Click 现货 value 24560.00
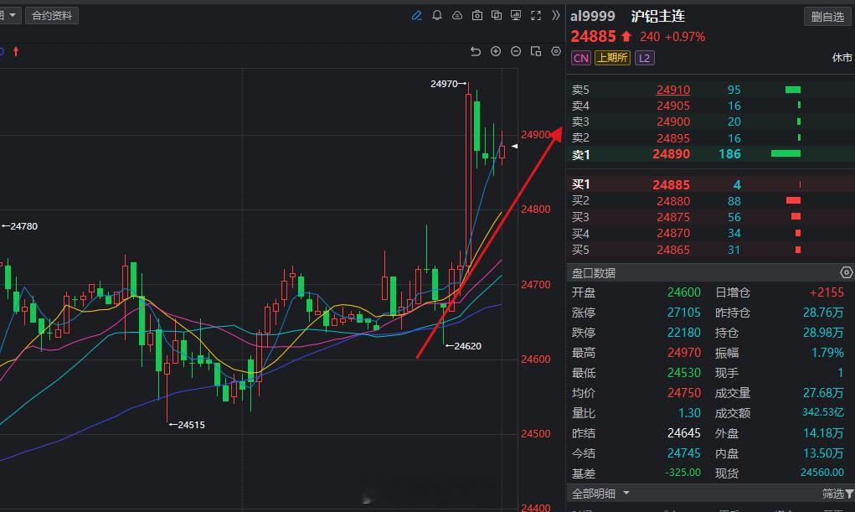 [x=822, y=472]
